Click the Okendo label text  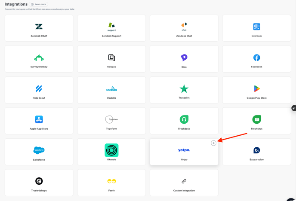(111, 160)
